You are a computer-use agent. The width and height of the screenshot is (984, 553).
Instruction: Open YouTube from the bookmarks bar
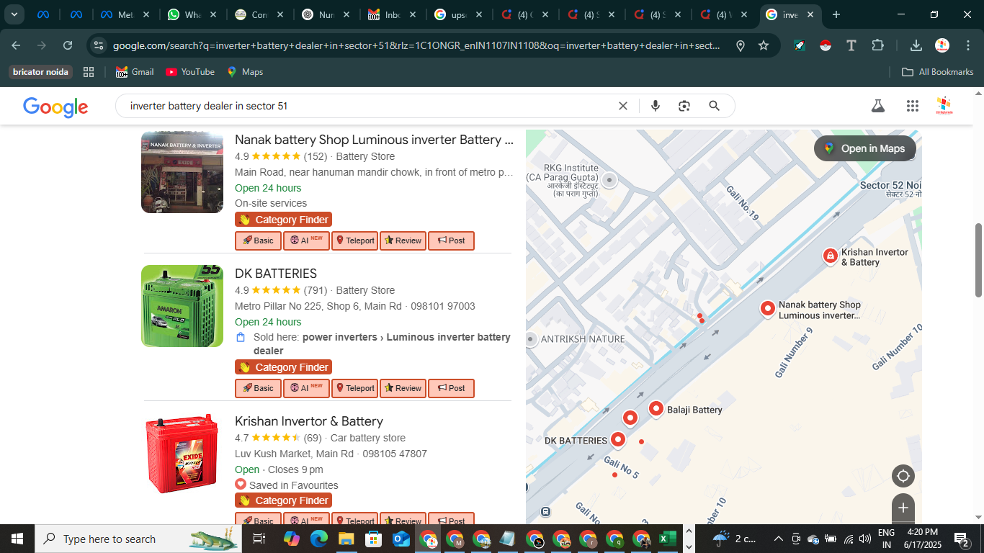pyautogui.click(x=189, y=71)
